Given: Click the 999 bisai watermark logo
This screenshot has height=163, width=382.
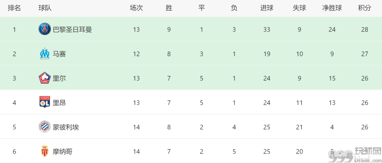Looking at the screenshot, I should [x=354, y=155].
